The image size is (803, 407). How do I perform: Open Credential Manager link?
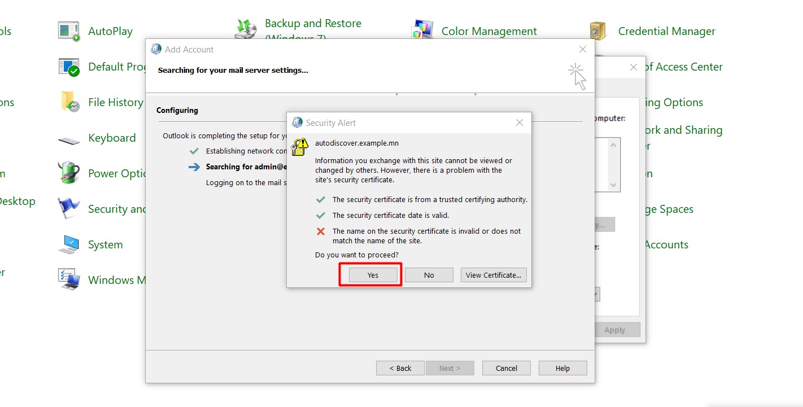(666, 32)
